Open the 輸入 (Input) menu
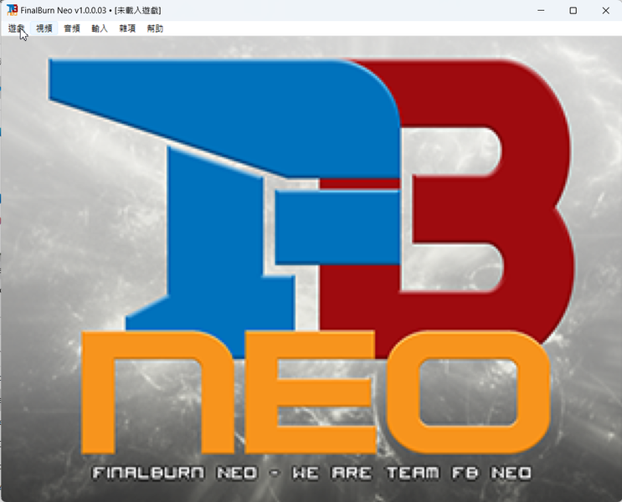The image size is (622, 502). [100, 28]
